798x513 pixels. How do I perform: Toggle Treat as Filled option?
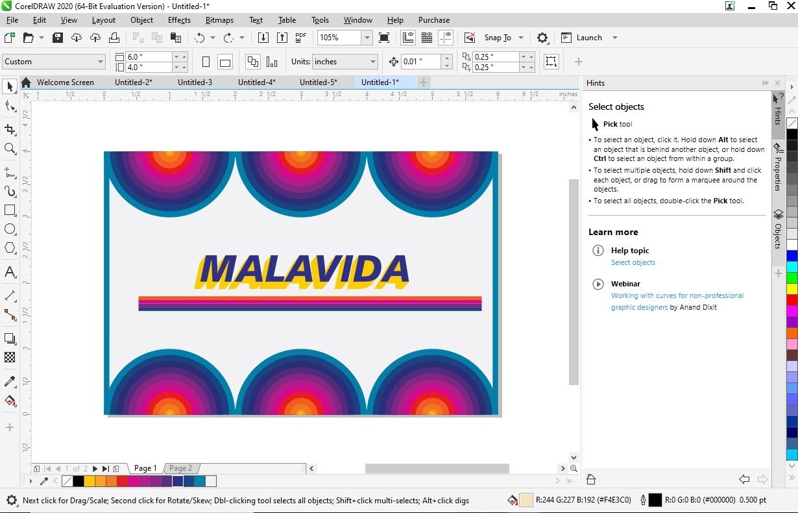pos(551,62)
